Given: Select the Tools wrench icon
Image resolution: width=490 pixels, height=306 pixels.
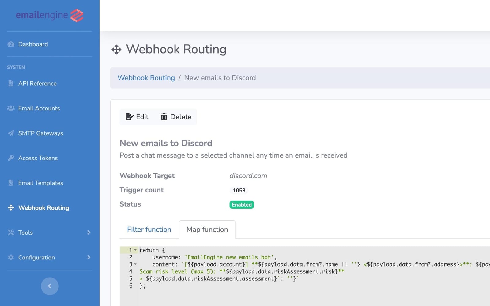Looking at the screenshot, I should pos(11,233).
